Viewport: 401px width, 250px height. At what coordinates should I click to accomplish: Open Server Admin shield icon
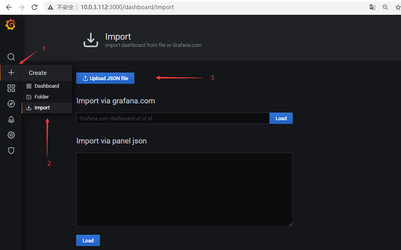coord(11,151)
